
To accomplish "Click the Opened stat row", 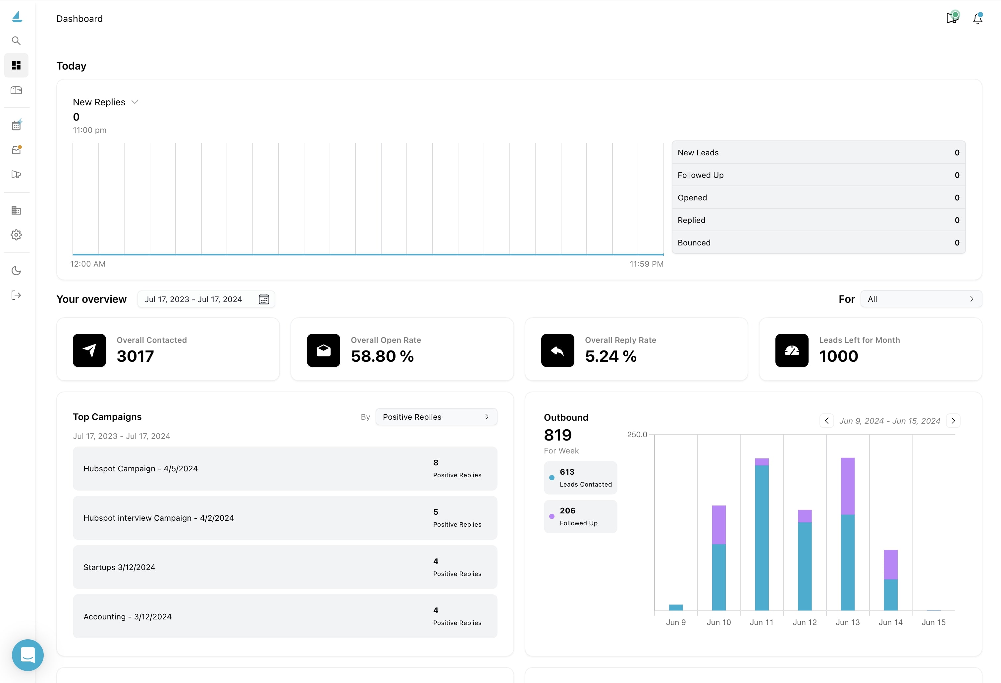I will tap(818, 198).
